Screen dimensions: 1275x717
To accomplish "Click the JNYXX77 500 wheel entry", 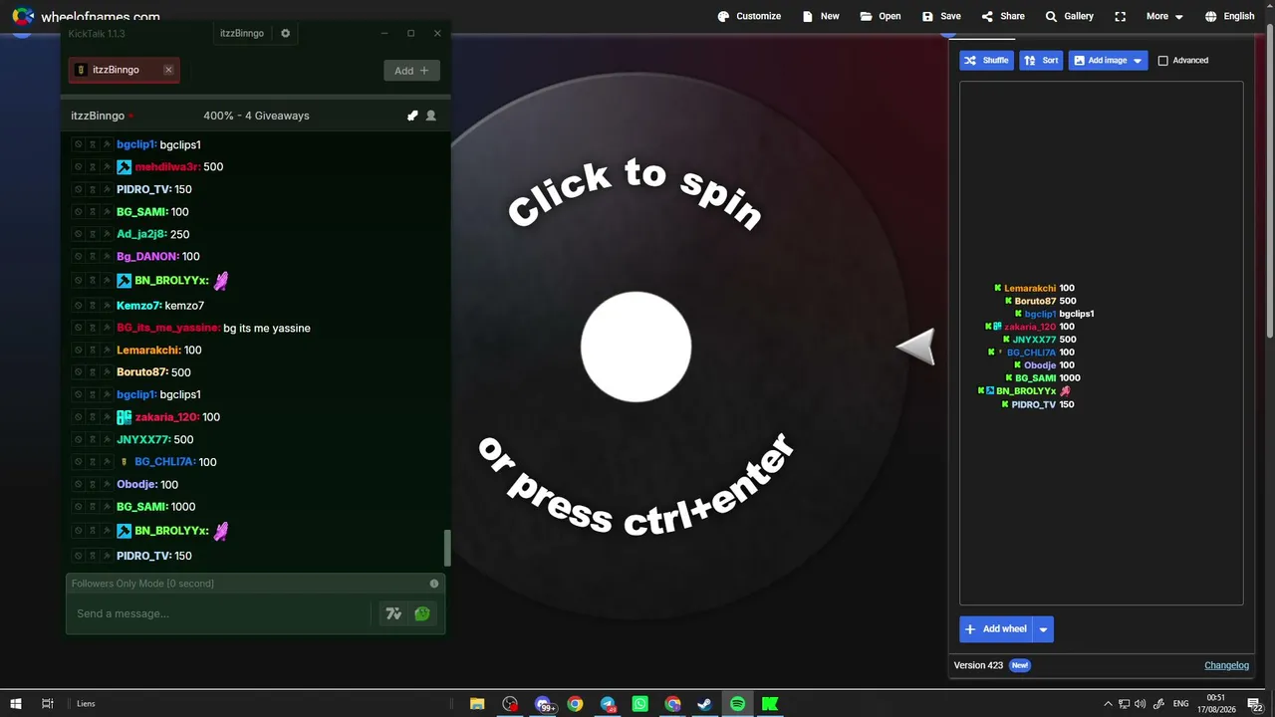I will pos(1039,340).
